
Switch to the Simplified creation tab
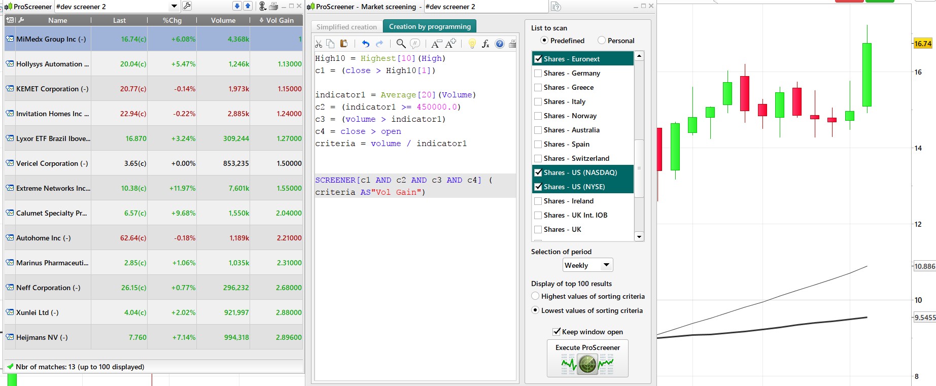346,27
